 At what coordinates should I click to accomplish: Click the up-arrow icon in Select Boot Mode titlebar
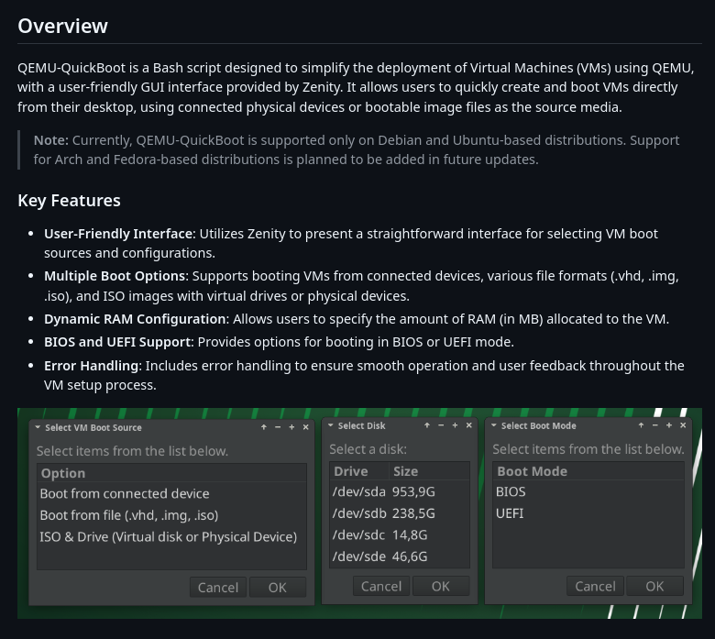[641, 425]
